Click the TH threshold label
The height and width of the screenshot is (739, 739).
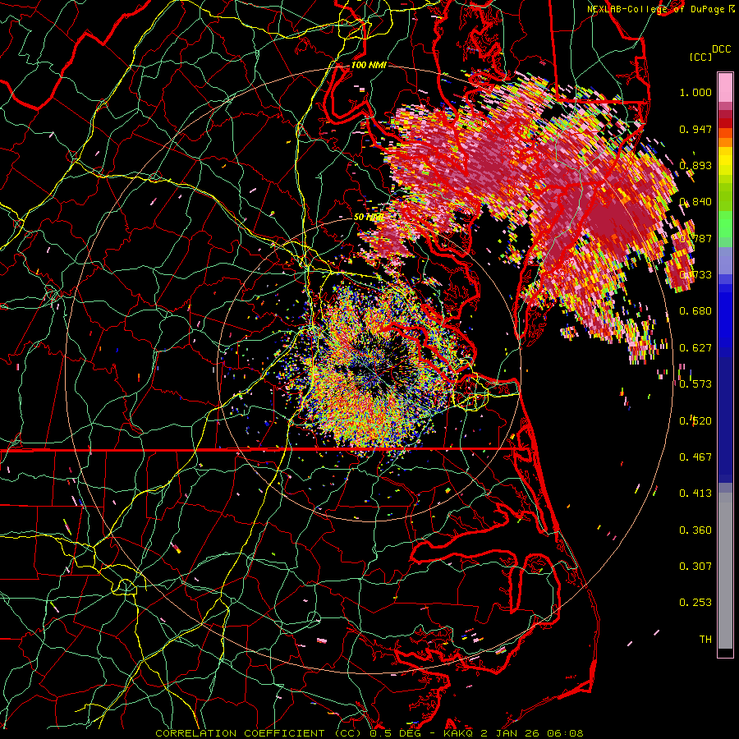click(705, 640)
